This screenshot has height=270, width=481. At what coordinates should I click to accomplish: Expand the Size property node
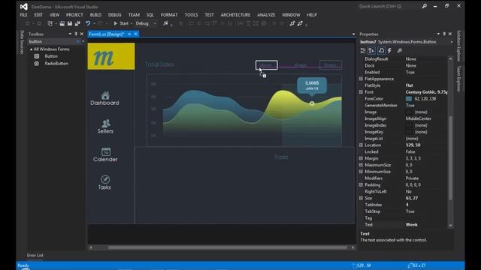tap(361, 198)
